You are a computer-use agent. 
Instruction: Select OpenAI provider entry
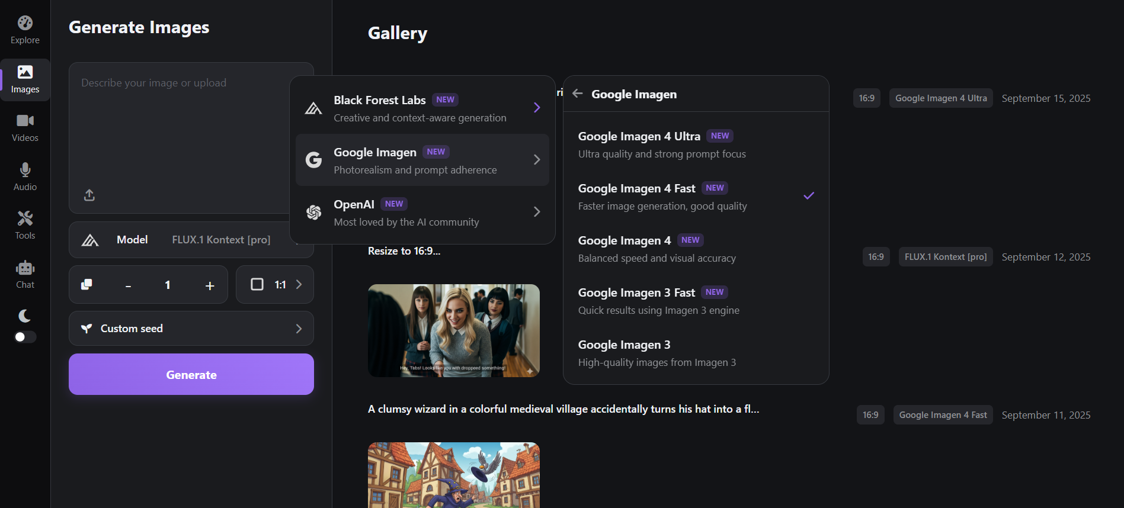[x=422, y=212]
